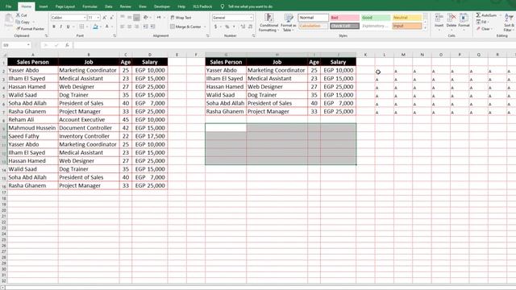This screenshot has height=290, width=516.
Task: Apply the Normal cell style
Action: [x=313, y=18]
